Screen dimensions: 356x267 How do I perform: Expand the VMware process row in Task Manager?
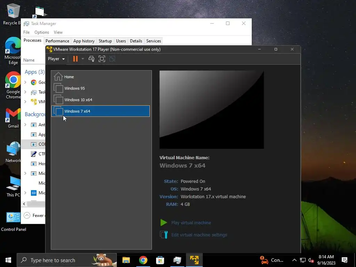(25, 102)
